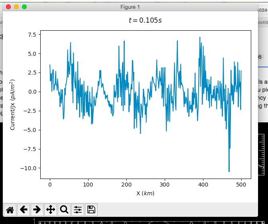
Task: Activate the Pan axes tool
Action: click(x=51, y=209)
